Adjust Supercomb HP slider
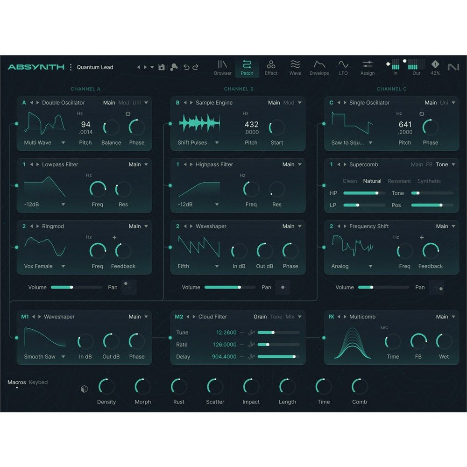467x467 pixels. tap(364, 193)
